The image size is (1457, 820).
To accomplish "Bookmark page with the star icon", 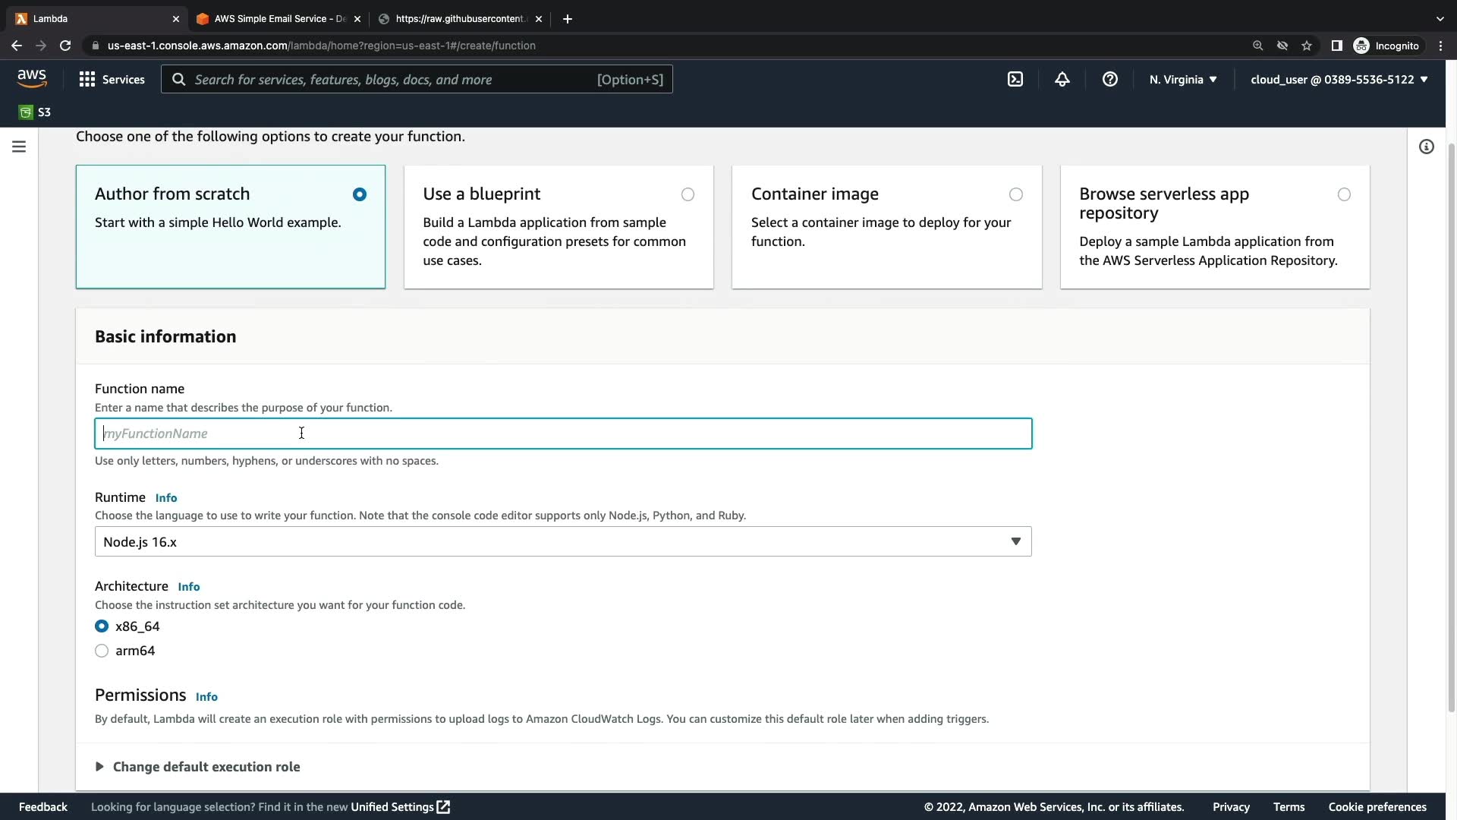I will 1307,46.
